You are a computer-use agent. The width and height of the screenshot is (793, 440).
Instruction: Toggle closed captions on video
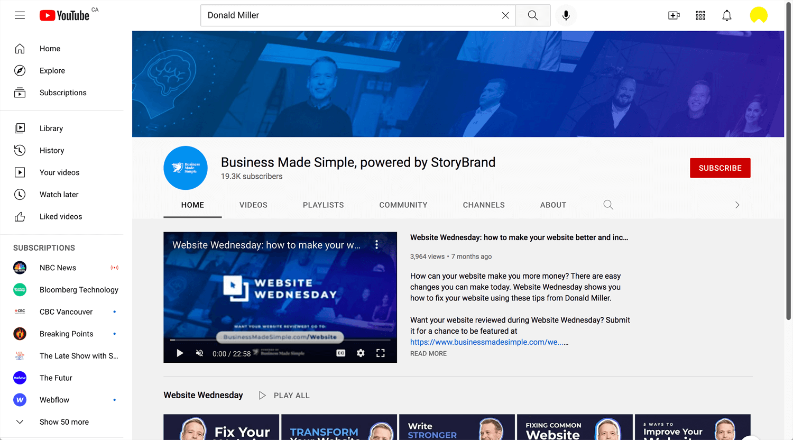[341, 353]
